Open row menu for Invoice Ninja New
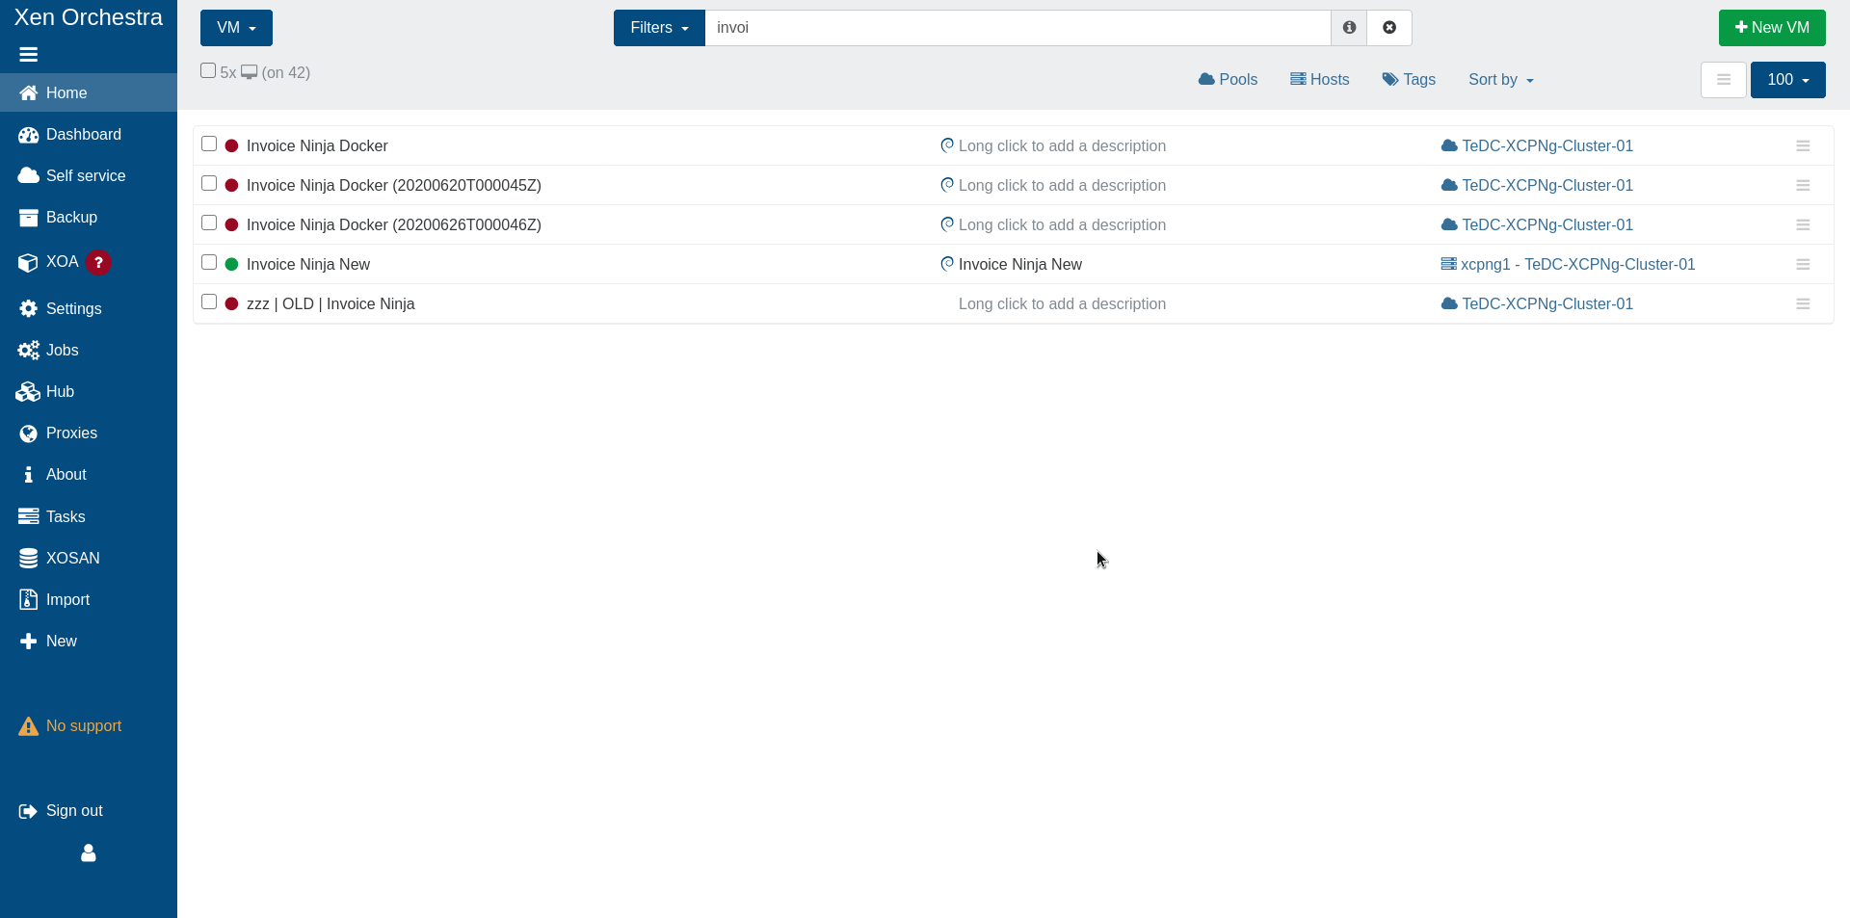1850x918 pixels. click(1803, 265)
